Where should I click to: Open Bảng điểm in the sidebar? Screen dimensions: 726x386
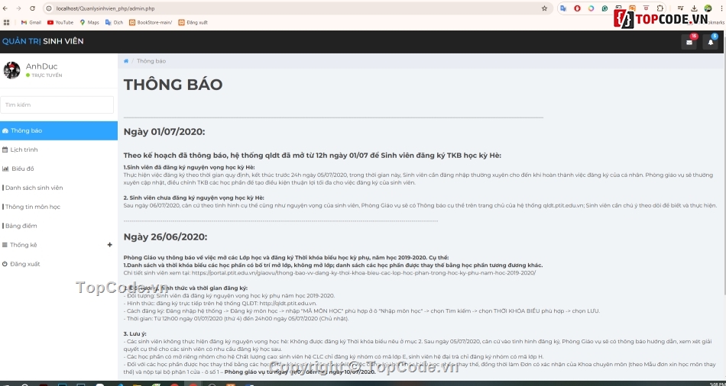tap(59, 226)
